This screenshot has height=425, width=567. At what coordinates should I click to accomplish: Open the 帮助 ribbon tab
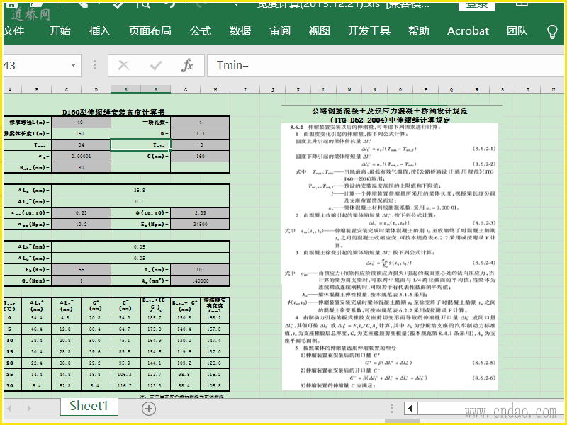point(419,31)
